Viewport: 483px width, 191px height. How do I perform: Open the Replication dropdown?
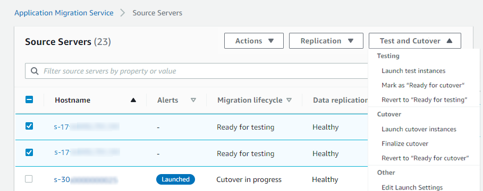(x=326, y=41)
